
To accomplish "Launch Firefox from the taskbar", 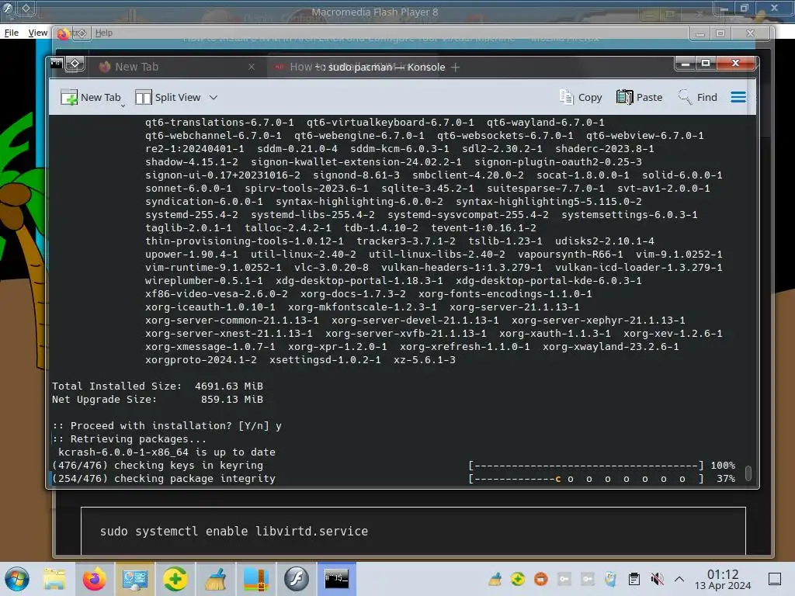I will (x=94, y=579).
